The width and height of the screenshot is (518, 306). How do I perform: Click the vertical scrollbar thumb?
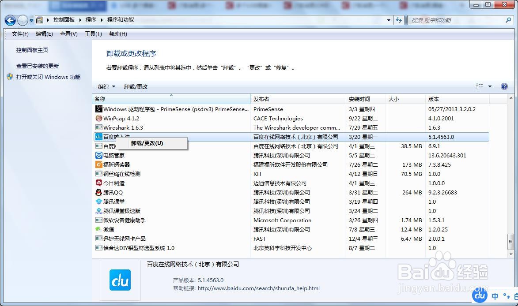pos(511,242)
